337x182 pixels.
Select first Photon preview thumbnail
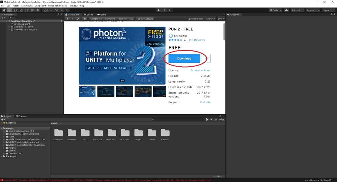[x=87, y=91]
